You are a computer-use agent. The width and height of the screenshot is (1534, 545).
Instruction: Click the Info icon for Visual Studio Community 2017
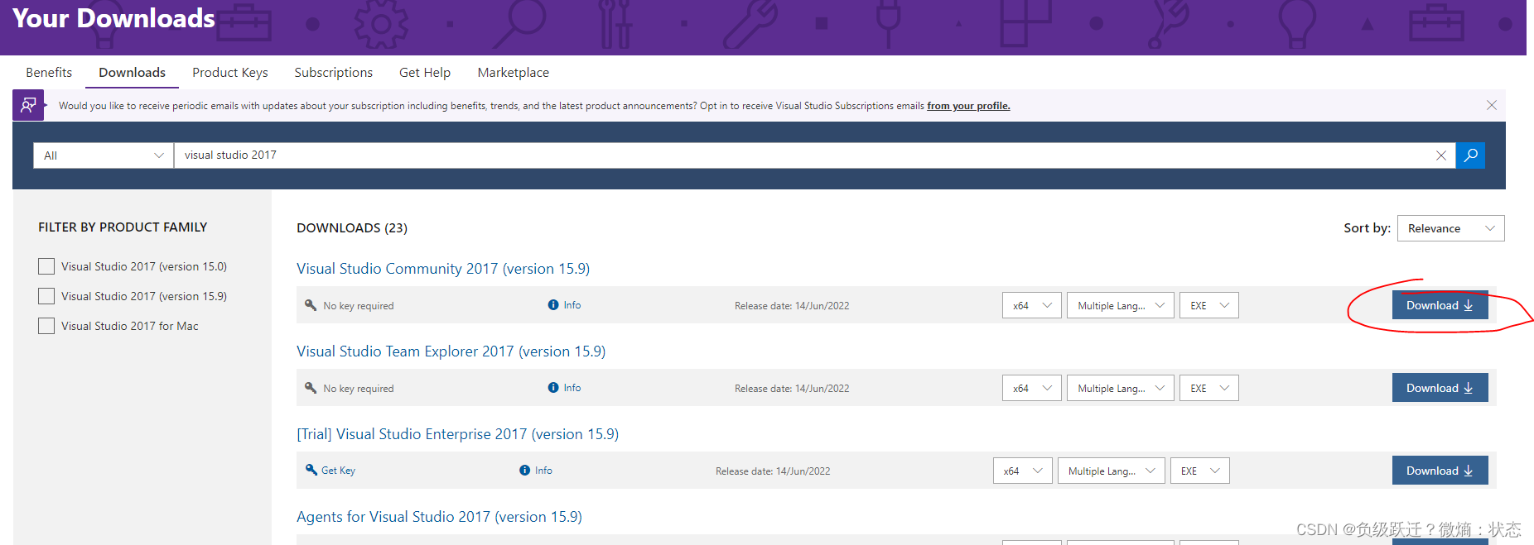pos(553,305)
